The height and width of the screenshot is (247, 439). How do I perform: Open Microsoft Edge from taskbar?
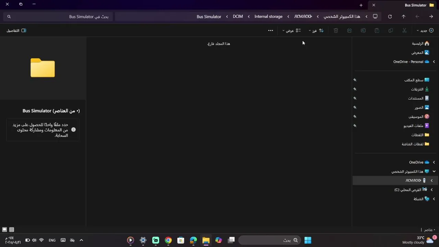click(193, 240)
